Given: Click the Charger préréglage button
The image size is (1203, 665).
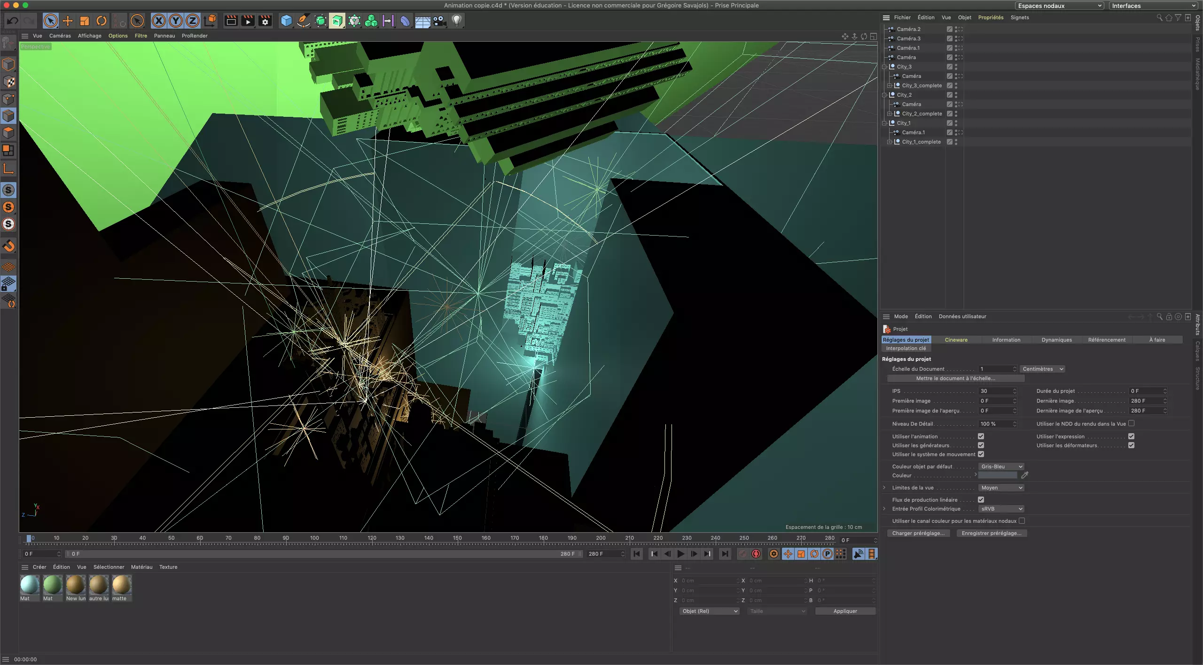Looking at the screenshot, I should pos(918,533).
